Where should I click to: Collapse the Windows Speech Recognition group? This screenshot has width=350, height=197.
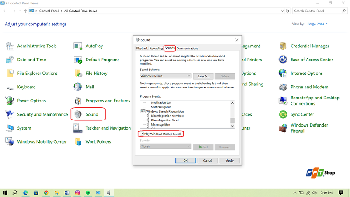[143, 111]
